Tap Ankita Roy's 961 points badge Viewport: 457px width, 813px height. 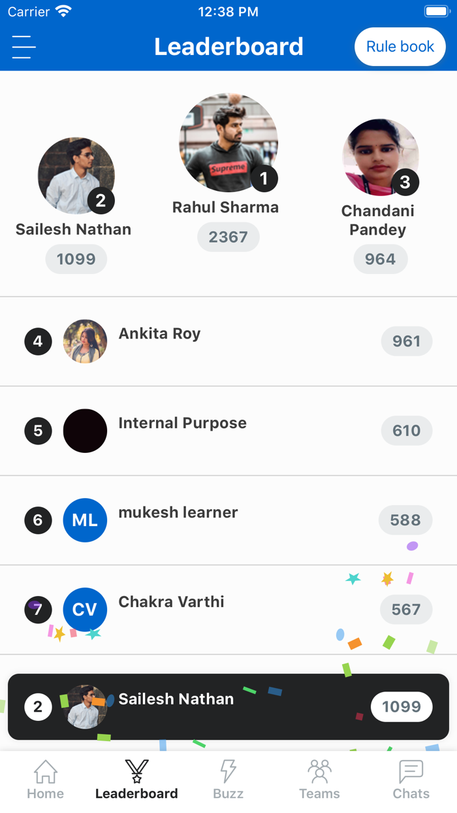pyautogui.click(x=406, y=341)
